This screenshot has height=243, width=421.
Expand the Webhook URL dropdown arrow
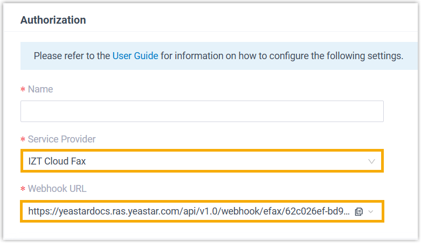click(371, 212)
